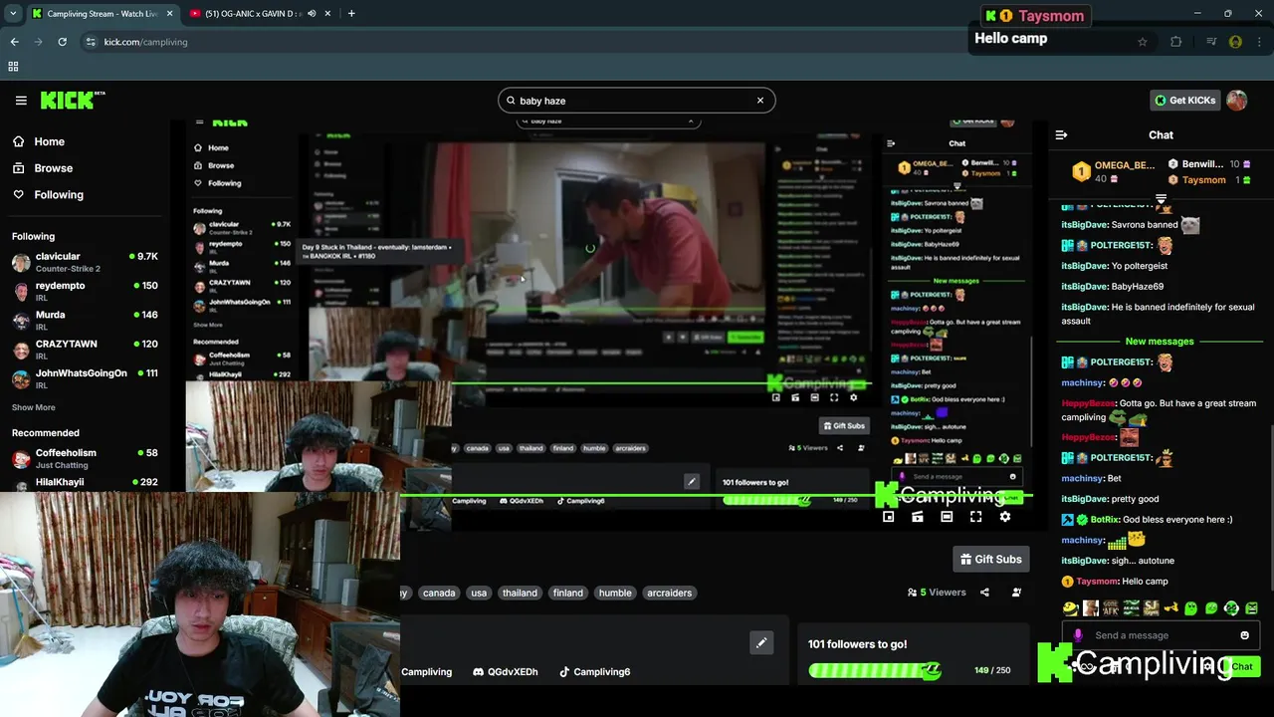Reload the page with the browser refresh icon

point(62,42)
